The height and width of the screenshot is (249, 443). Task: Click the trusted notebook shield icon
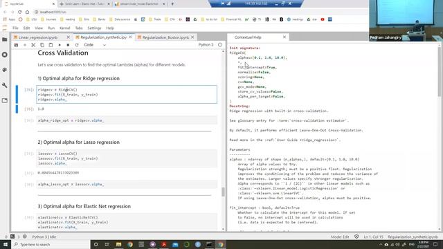click(356, 237)
